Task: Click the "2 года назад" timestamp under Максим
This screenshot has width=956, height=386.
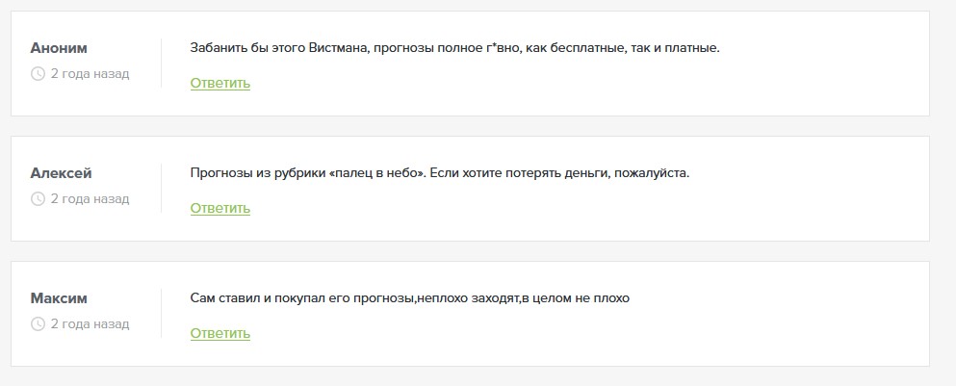Action: tap(90, 324)
